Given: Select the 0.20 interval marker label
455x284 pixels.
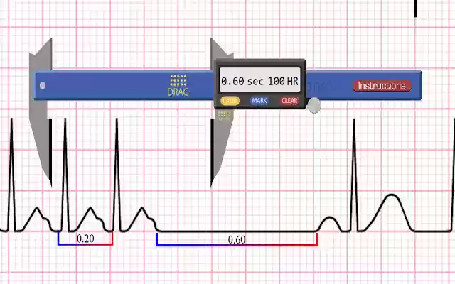Looking at the screenshot, I should [x=85, y=239].
